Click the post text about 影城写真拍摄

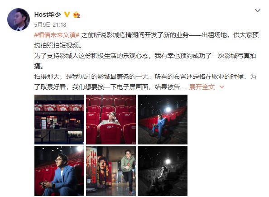click(145, 61)
